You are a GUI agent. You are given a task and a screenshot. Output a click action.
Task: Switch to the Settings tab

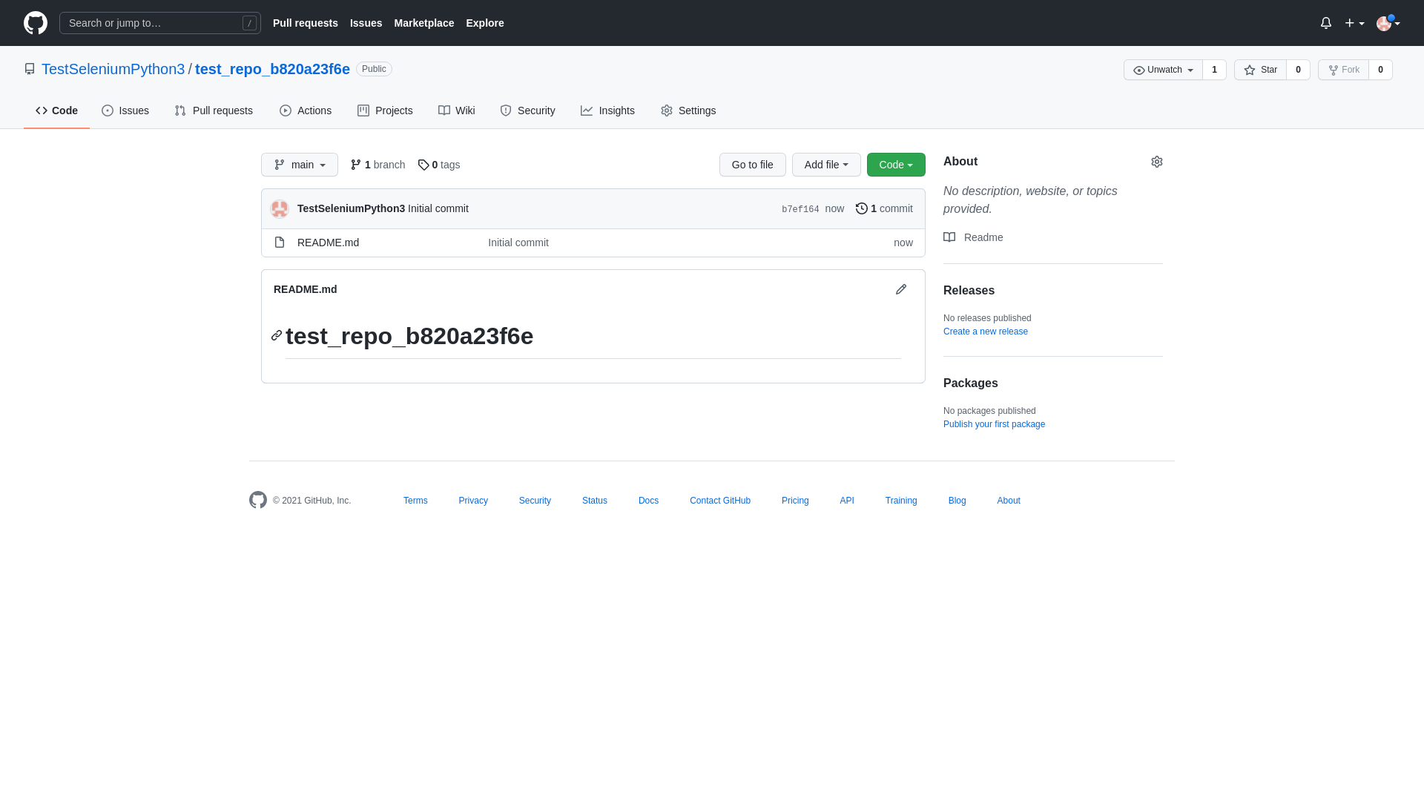(x=688, y=111)
